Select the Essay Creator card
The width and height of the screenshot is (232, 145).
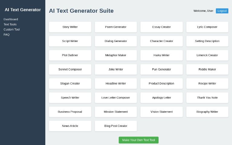162,27
